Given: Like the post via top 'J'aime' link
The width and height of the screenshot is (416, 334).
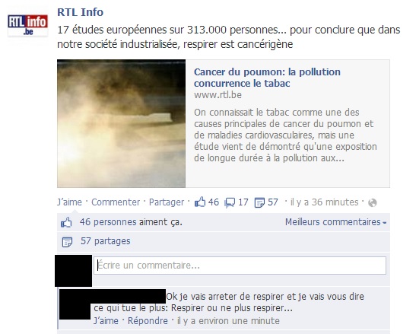Looking at the screenshot, I should click(69, 202).
